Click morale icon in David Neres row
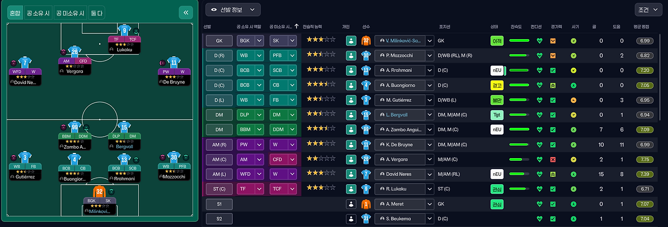 click(x=574, y=174)
